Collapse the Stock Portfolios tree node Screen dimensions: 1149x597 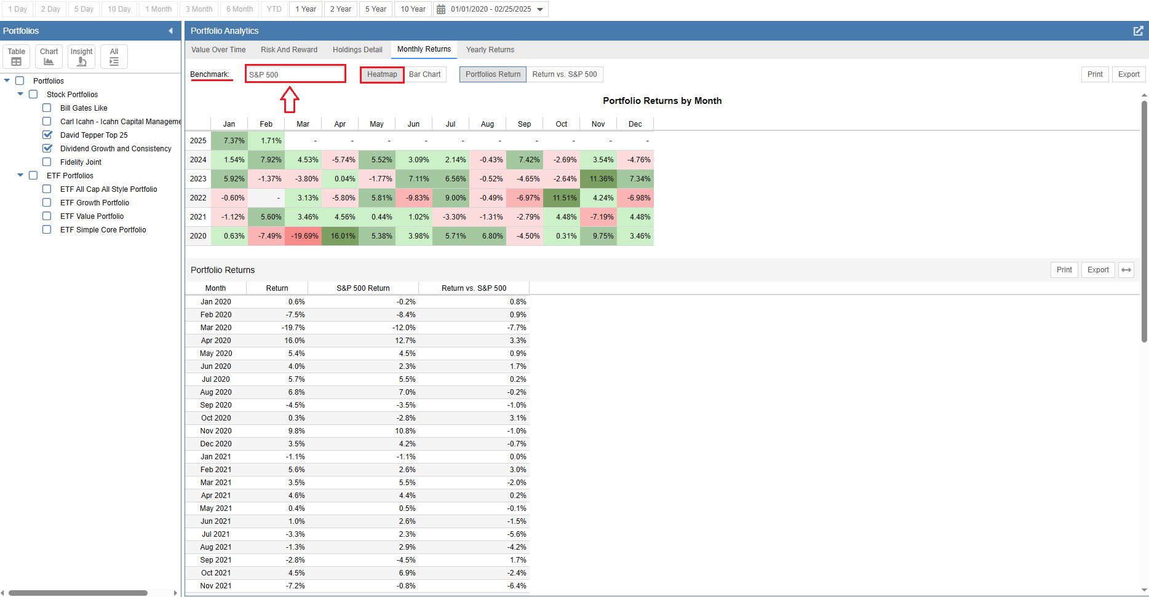(x=20, y=94)
